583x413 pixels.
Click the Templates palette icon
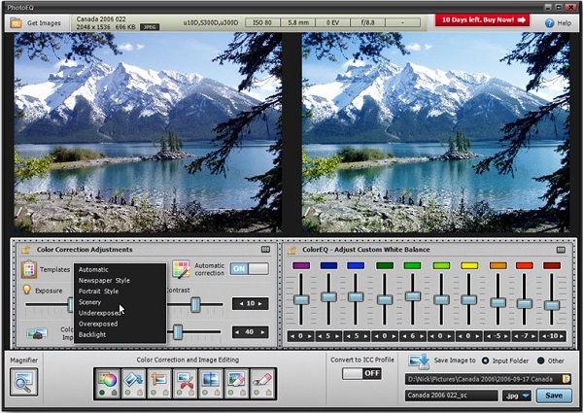29,269
